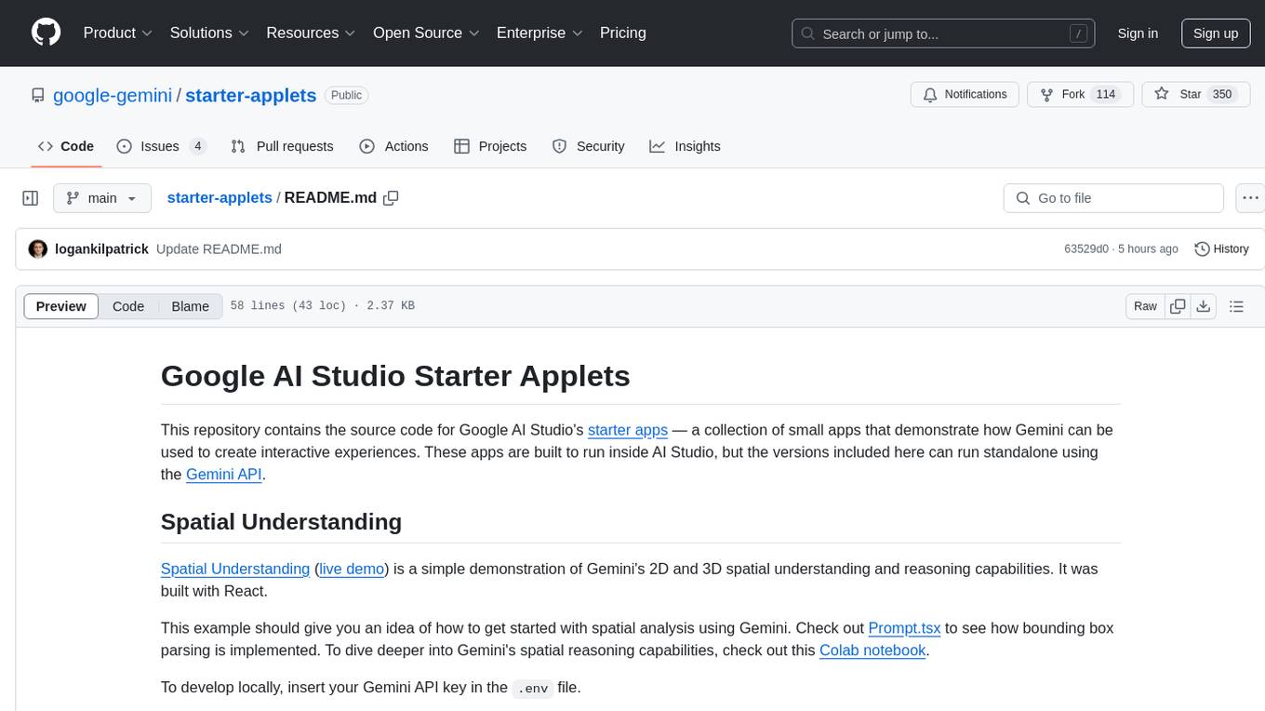Open the Spatial Understanding link
The height and width of the screenshot is (711, 1265).
click(x=235, y=569)
